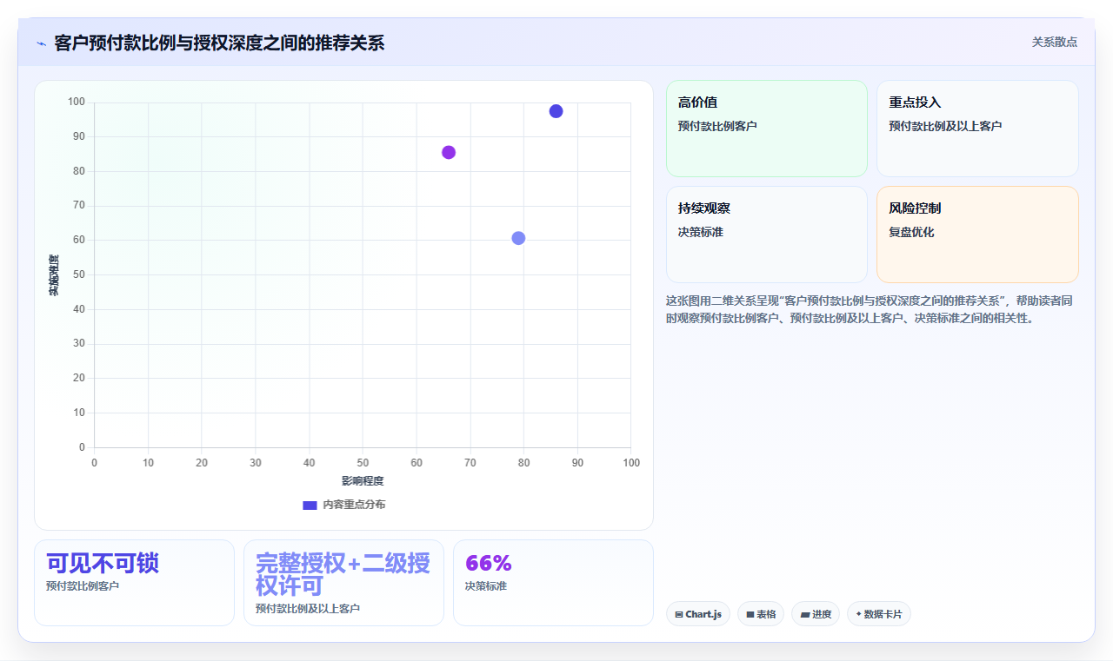Click the Chart.js tag icon
Image resolution: width=1113 pixels, height=661 pixels.
pos(679,614)
